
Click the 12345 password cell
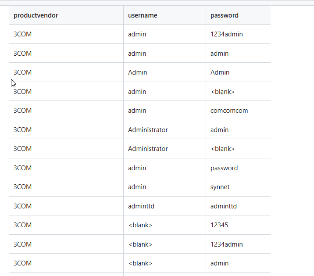click(x=219, y=225)
